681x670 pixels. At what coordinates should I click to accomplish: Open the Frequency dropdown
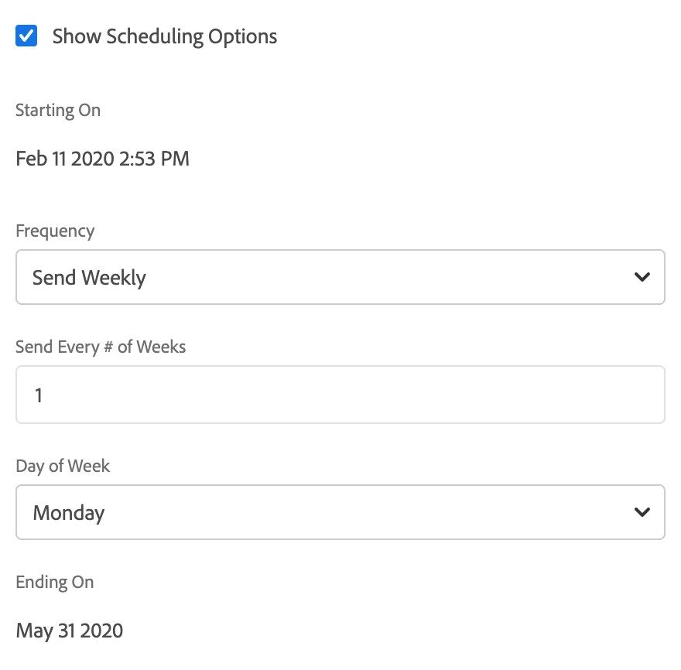340,277
